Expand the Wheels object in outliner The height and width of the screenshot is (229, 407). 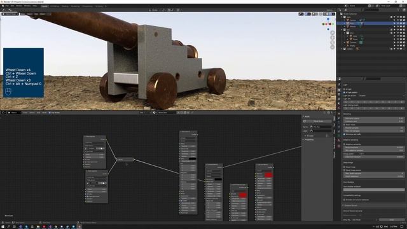click(x=345, y=27)
